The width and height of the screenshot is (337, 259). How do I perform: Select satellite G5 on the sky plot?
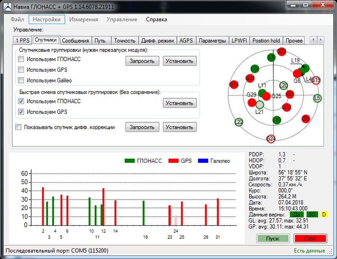pyautogui.click(x=306, y=119)
